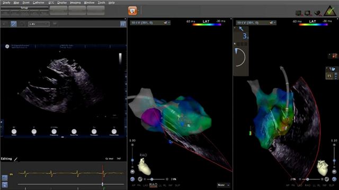Toggle the last white knob in ultrasound controls
The image size is (339, 190).
pos(114,131)
